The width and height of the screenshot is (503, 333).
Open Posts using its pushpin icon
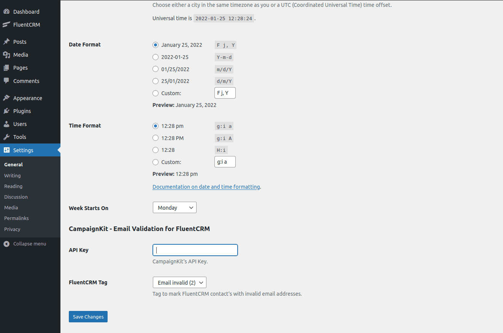click(x=6, y=42)
